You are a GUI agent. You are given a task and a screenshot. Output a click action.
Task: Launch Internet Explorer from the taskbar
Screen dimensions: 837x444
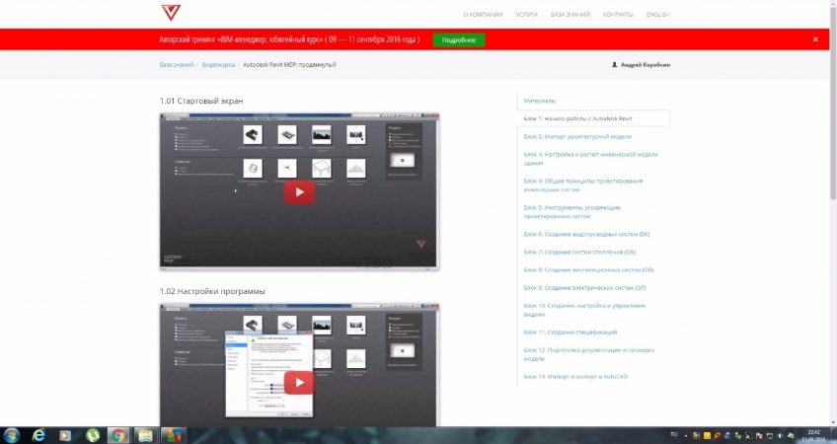tap(39, 434)
